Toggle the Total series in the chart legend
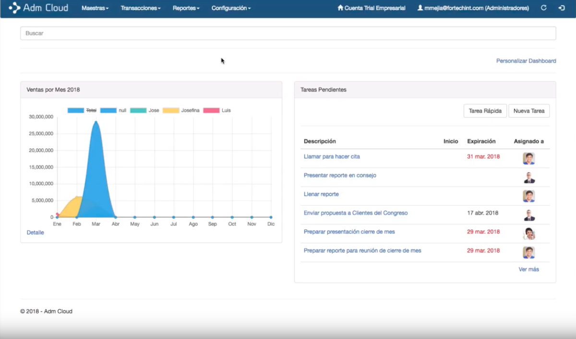Screen dimensions: 576x339 click(84, 110)
